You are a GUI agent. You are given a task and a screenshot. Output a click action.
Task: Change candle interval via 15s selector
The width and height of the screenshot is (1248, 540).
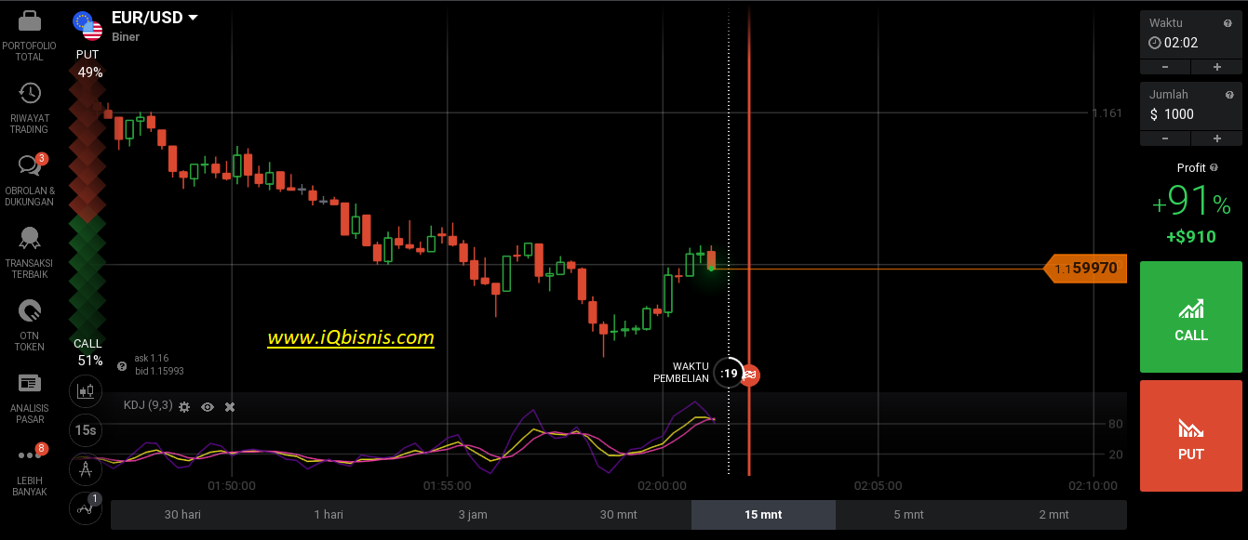(85, 430)
